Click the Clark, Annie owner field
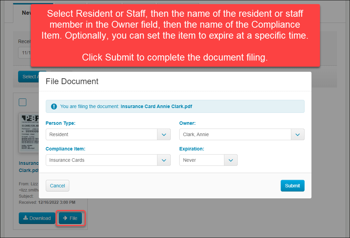The height and width of the screenshot is (238, 350). pos(235,134)
